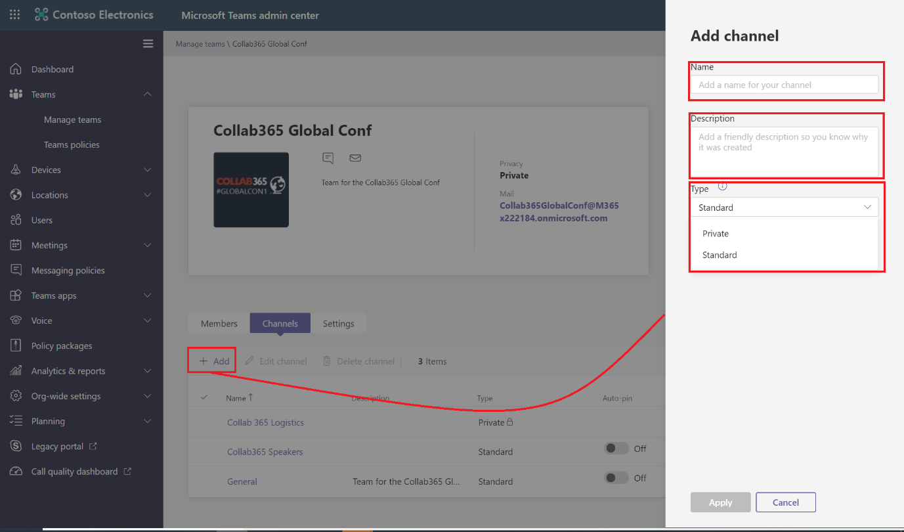This screenshot has height=532, width=904.
Task: Click Manage teams in the breadcrumb
Action: click(x=200, y=44)
